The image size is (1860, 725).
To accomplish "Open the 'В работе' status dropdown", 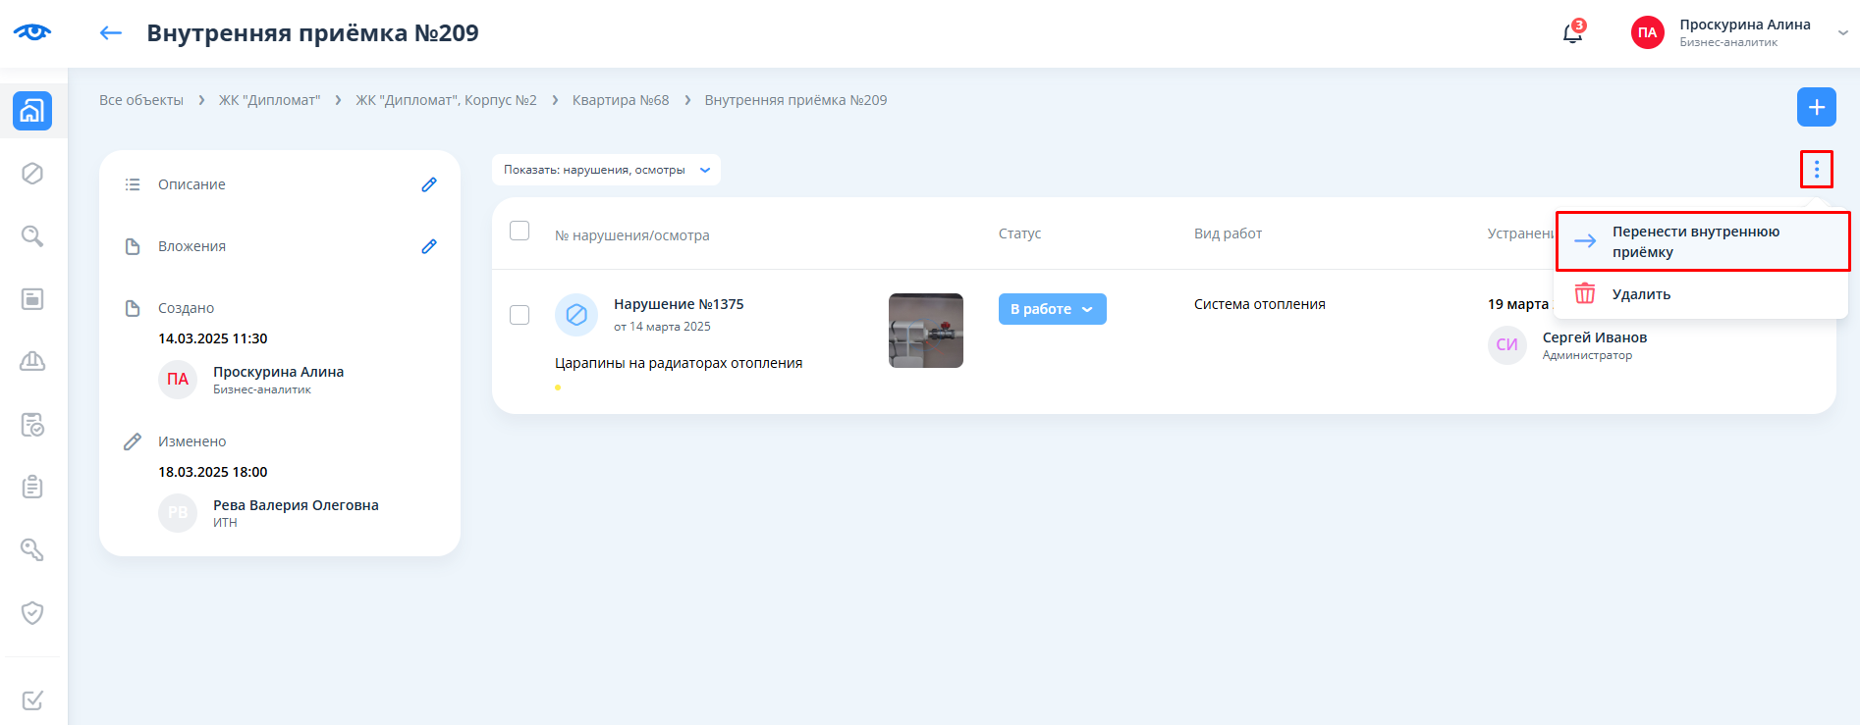I will click(1052, 309).
